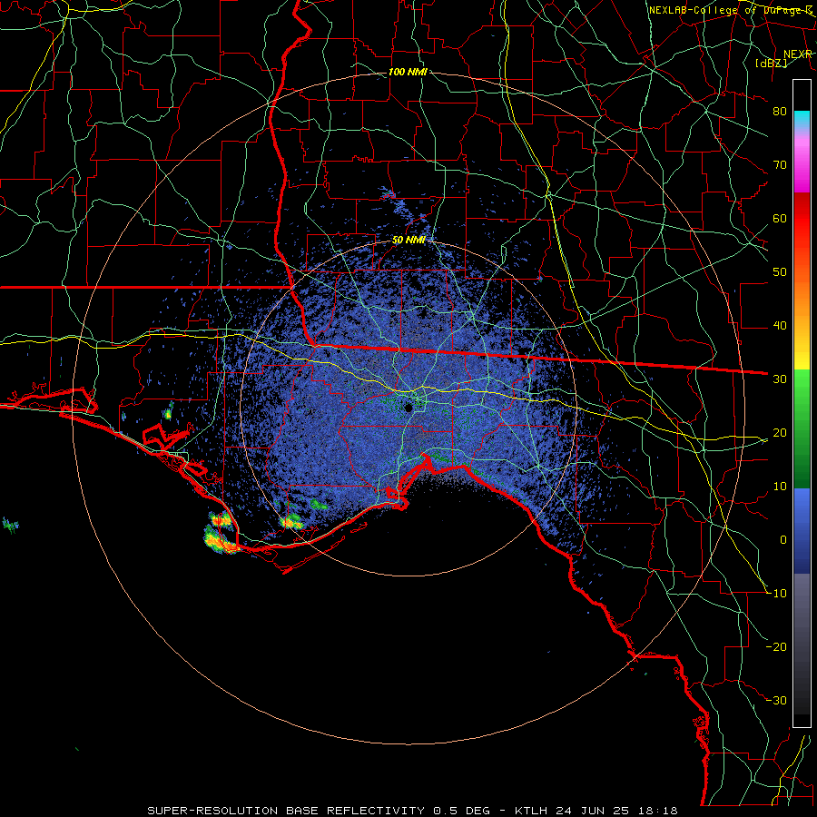817x817 pixels.
Task: Click the "0.5 DEG" elevation text in caption
Action: [461, 811]
